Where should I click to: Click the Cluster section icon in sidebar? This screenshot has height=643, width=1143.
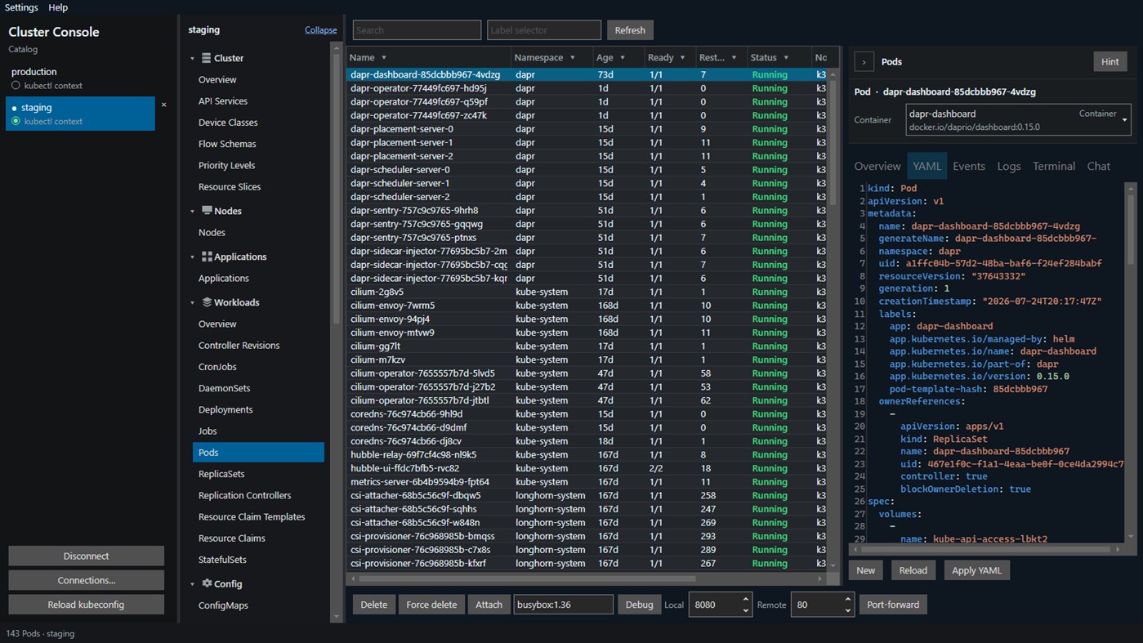(x=206, y=58)
